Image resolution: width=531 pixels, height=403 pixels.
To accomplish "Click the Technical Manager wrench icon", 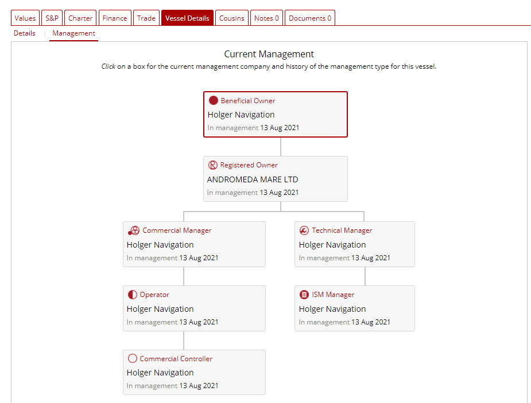I will [304, 230].
